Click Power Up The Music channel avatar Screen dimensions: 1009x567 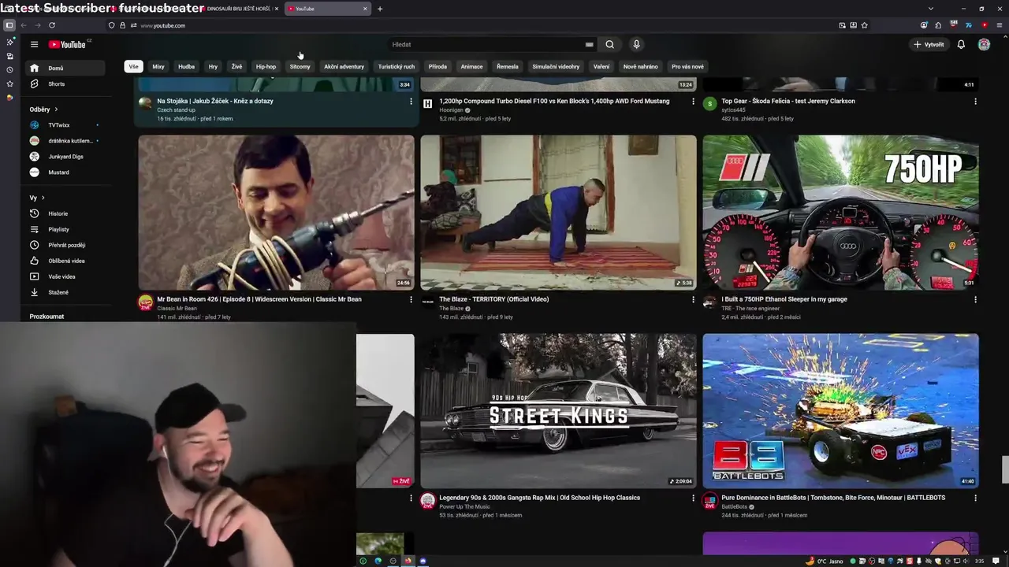pyautogui.click(x=427, y=501)
